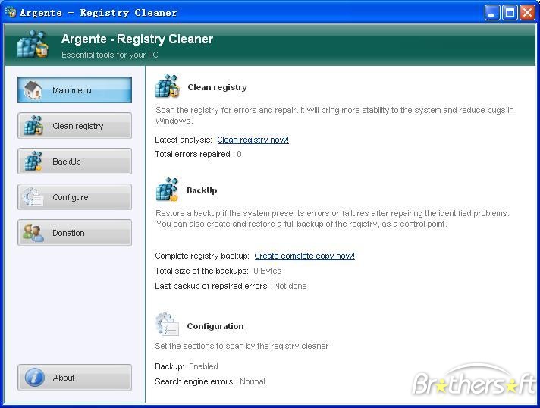
Task: Maximize the Argente window
Action: (x=510, y=13)
